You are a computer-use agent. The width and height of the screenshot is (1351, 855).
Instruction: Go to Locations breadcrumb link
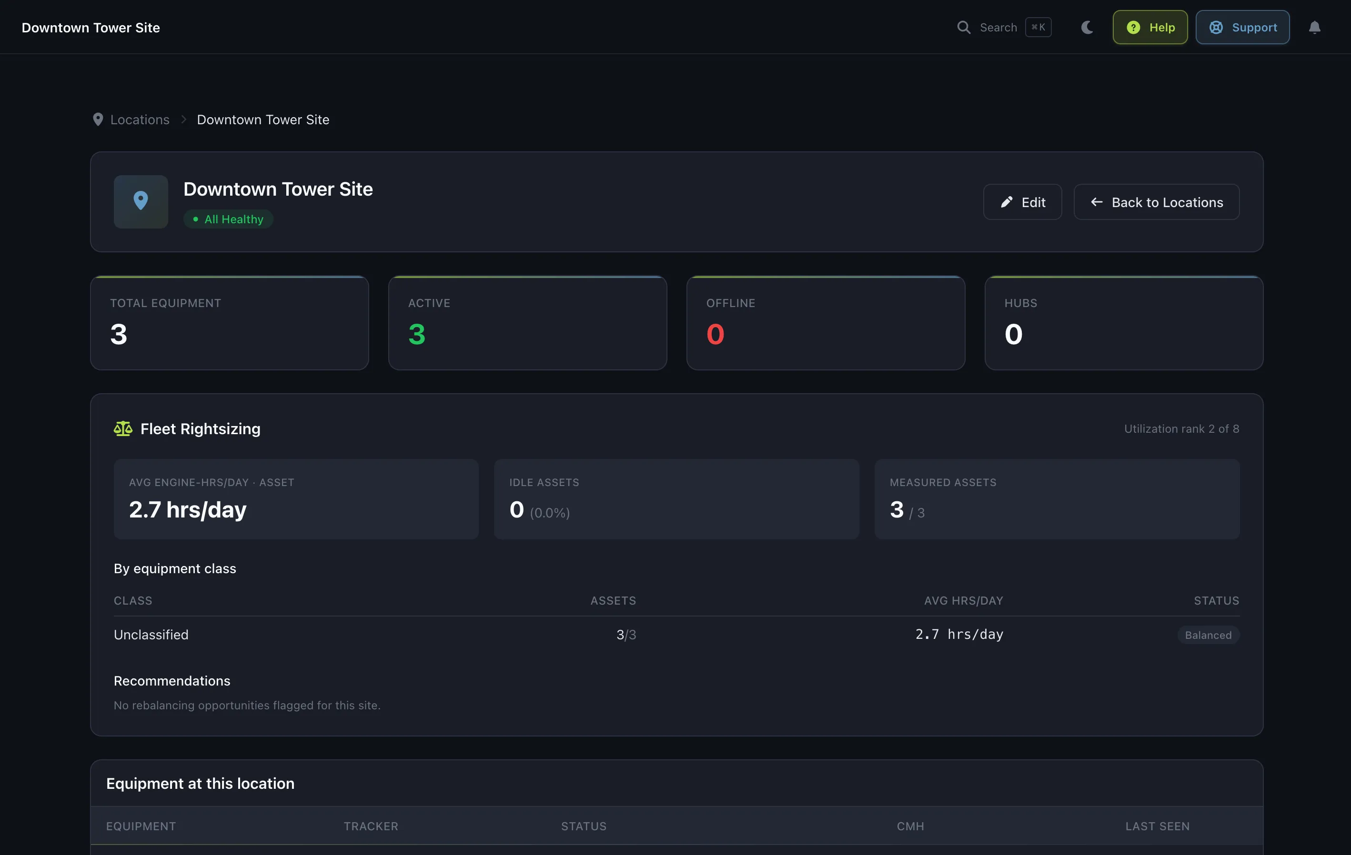coord(140,119)
